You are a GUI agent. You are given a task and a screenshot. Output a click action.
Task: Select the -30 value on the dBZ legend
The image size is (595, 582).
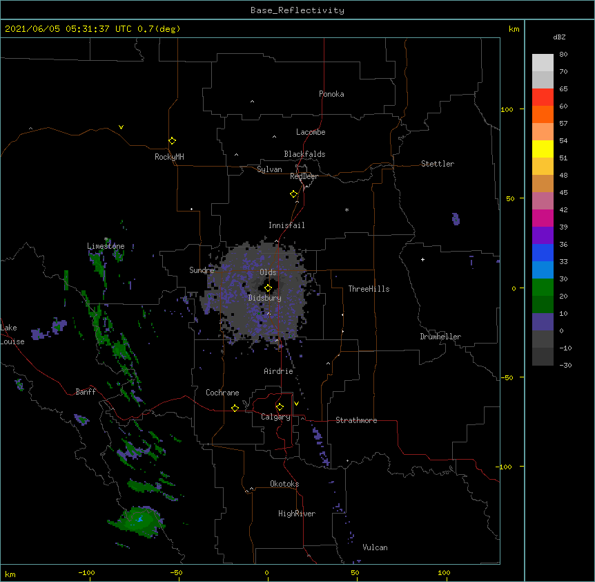(565, 365)
